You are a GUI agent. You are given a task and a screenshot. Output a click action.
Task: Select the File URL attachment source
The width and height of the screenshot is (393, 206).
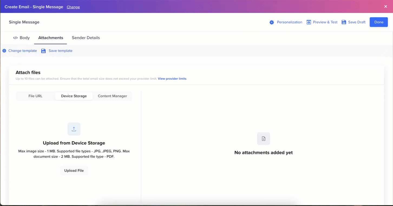[35, 96]
